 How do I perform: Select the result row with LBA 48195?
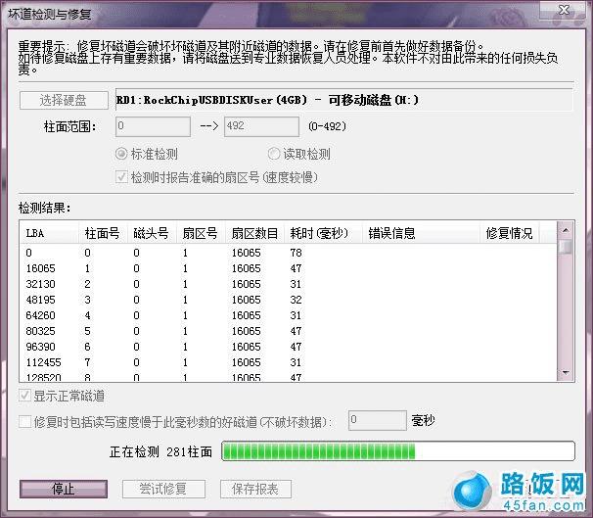coord(288,300)
